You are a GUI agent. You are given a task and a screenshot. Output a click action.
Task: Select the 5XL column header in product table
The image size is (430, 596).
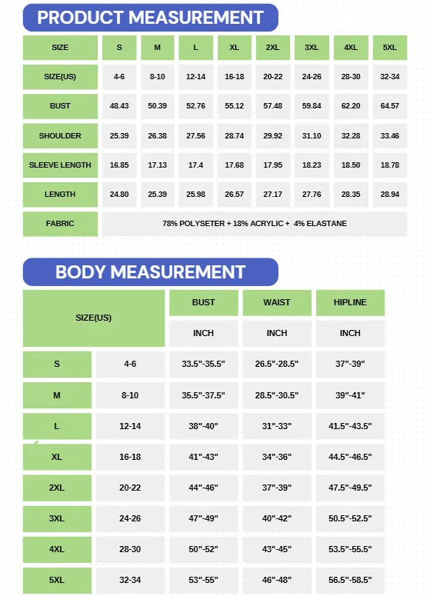390,48
